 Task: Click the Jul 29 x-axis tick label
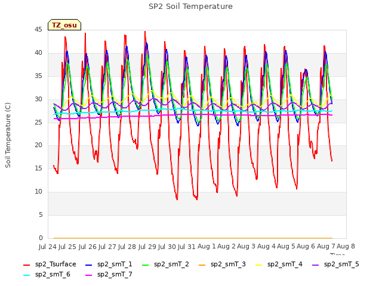click(148, 247)
